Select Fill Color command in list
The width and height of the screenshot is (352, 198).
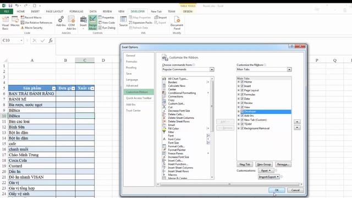tap(173, 128)
